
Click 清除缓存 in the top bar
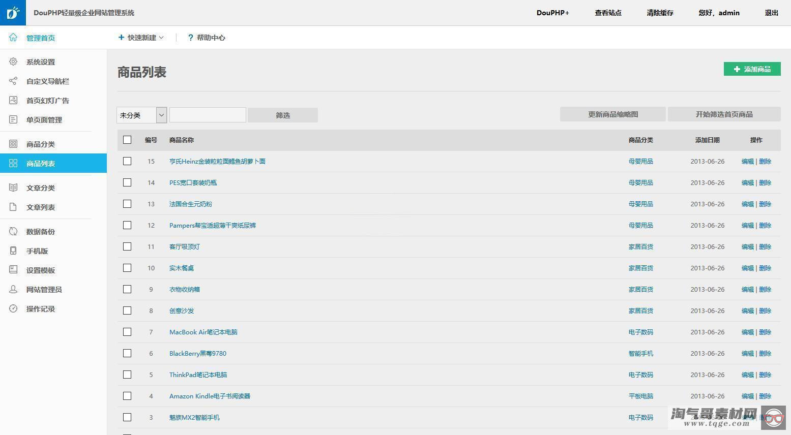660,13
